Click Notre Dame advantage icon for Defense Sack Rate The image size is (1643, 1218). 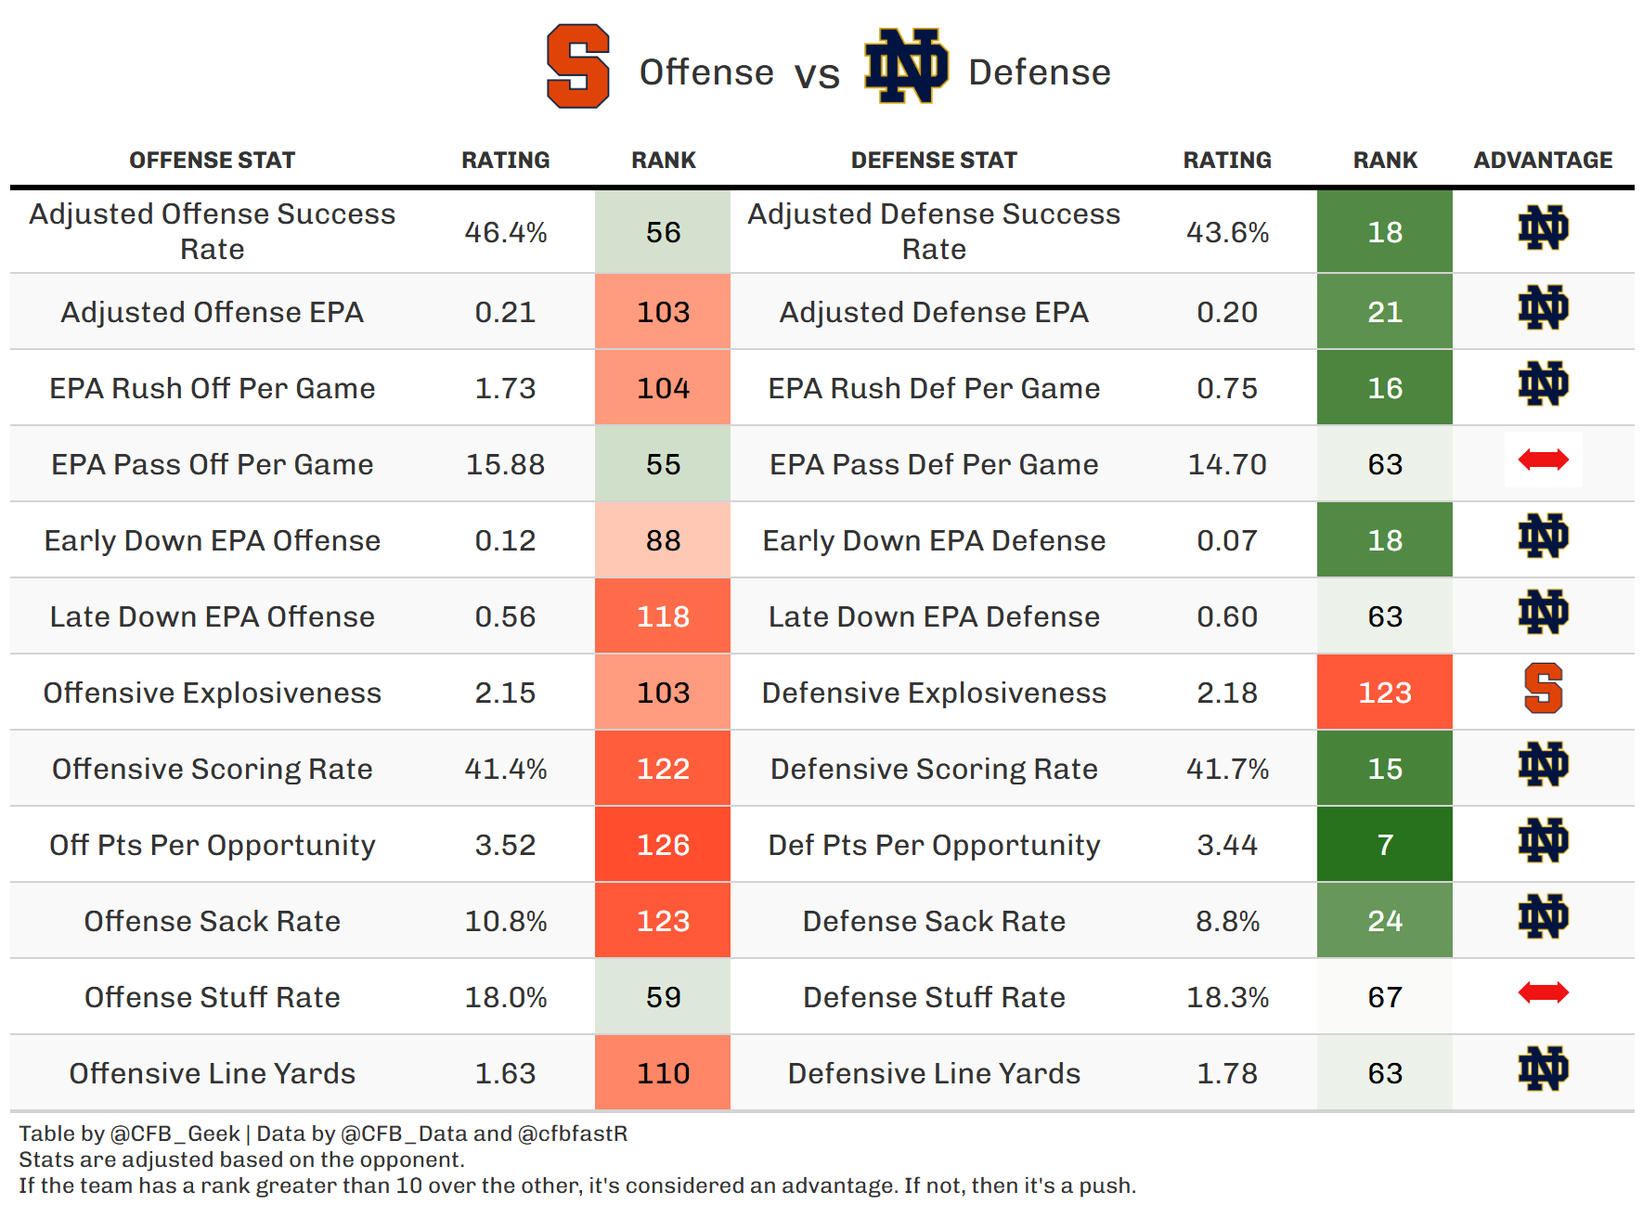point(1543,917)
